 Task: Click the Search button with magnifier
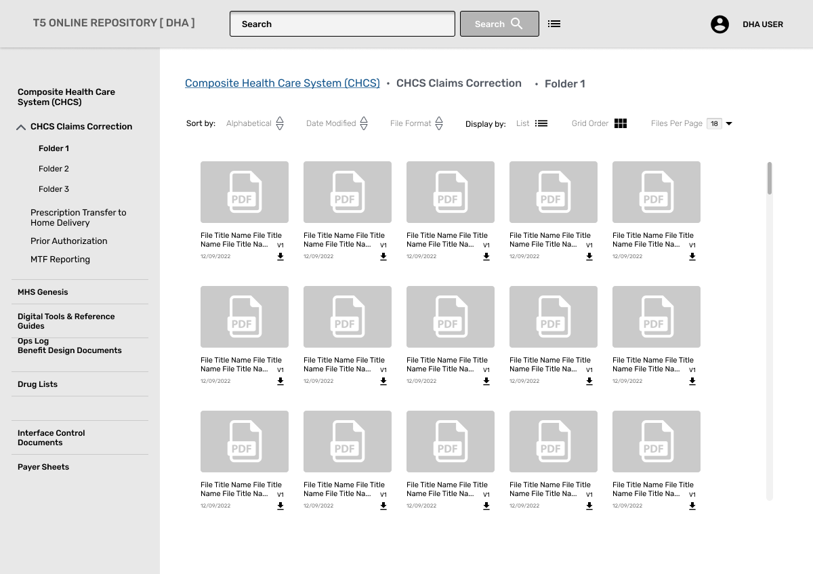(x=499, y=24)
